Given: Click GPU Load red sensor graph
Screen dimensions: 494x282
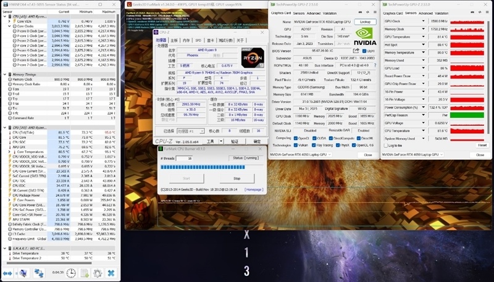Looking at the screenshot, I should 467,68.
